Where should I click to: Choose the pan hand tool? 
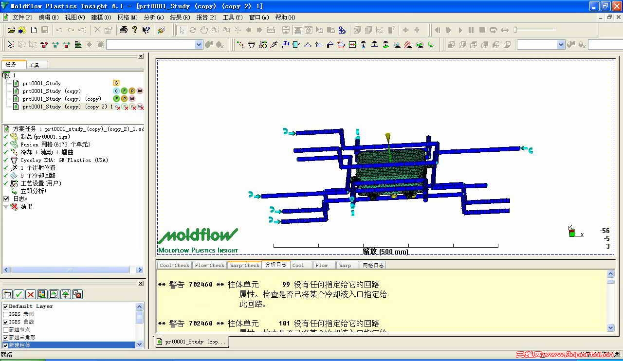(x=204, y=30)
